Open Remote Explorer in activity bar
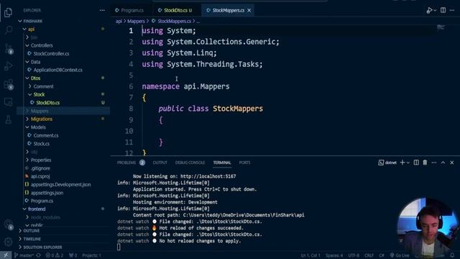This screenshot has height=259, width=460. (8, 102)
